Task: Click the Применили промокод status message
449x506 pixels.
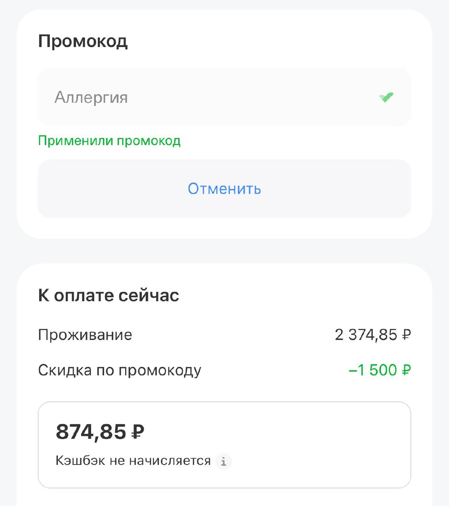Action: pyautogui.click(x=109, y=141)
